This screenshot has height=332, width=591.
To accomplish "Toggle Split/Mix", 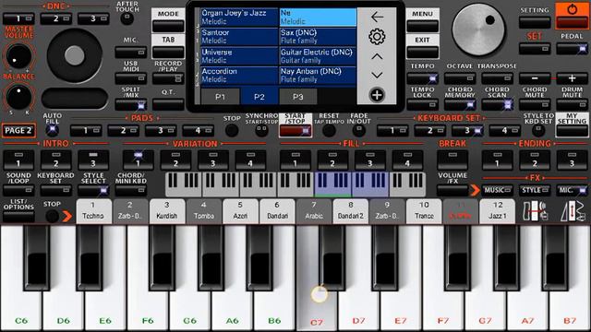I will click(x=131, y=105).
